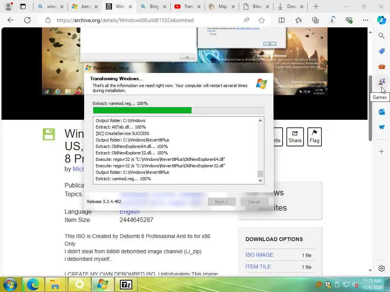The width and height of the screenshot is (390, 292).
Task: Open the sidebar Outlook icon
Action: [x=382, y=112]
